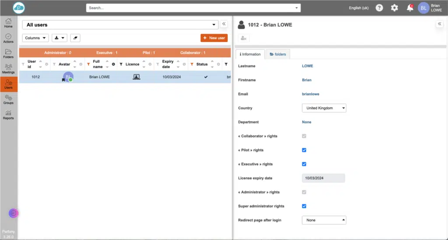Open Actions in the left sidebar
This screenshot has height=240, width=448.
[x=8, y=38]
